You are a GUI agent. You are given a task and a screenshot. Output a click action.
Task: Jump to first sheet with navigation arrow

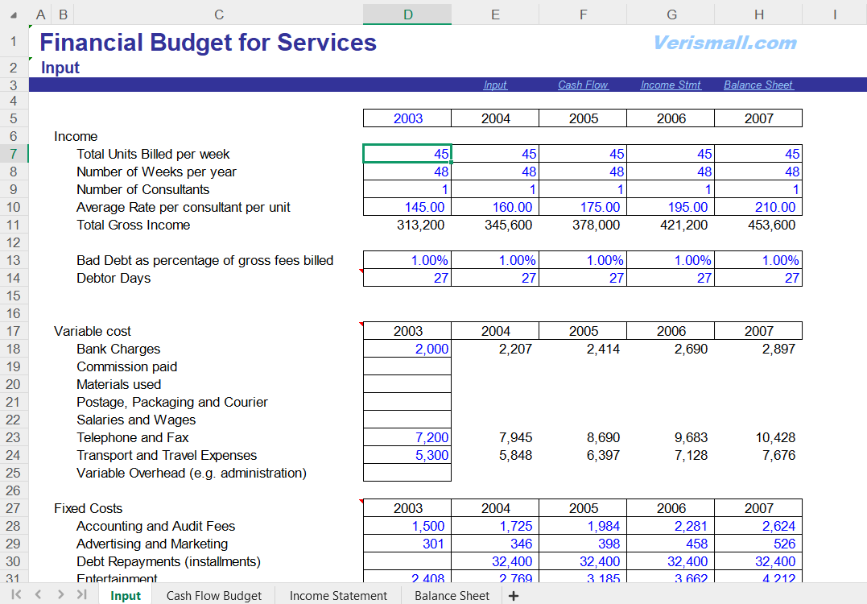16,595
